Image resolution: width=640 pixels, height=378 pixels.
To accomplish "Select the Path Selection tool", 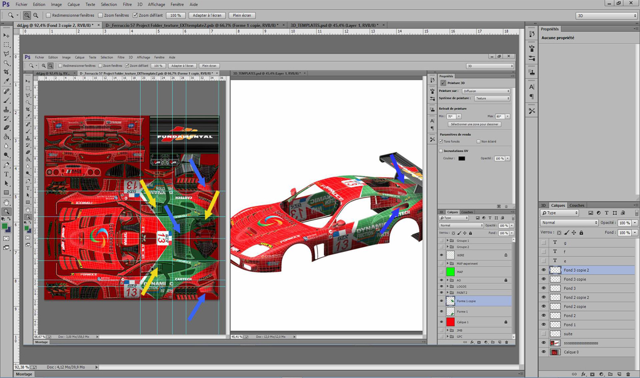I will (7, 184).
